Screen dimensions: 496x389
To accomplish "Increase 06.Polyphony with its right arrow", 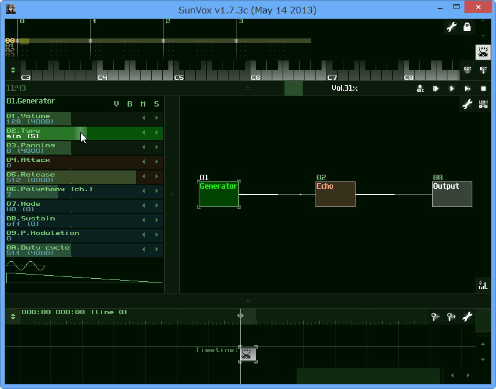I will coord(156,191).
